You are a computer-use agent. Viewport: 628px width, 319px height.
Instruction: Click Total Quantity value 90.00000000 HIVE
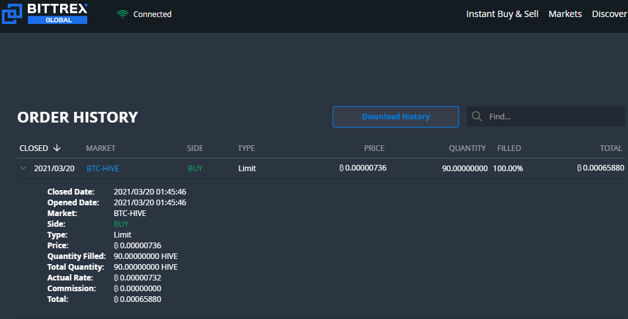click(146, 267)
